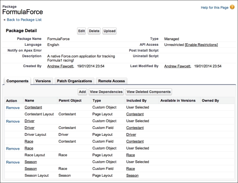Click the FormulaForce page title
Screen dimensions: 238x183
click(23, 12)
